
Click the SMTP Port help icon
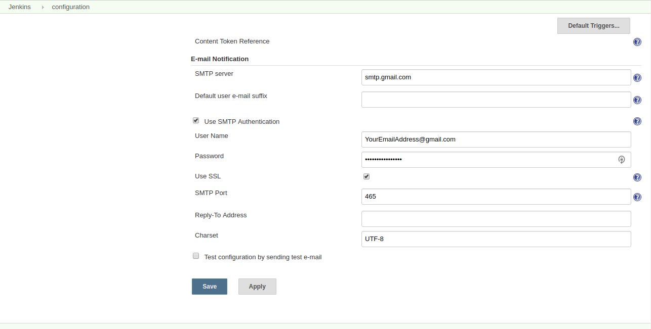pyautogui.click(x=637, y=197)
